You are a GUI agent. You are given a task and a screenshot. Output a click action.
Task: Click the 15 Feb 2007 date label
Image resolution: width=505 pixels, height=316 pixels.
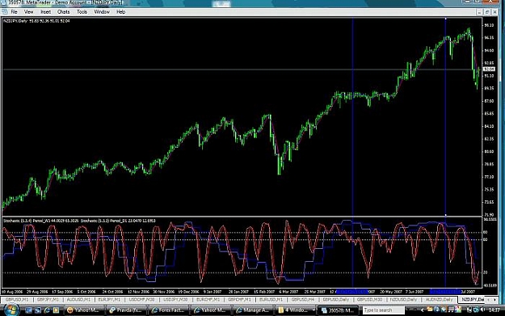pyautogui.click(x=264, y=292)
